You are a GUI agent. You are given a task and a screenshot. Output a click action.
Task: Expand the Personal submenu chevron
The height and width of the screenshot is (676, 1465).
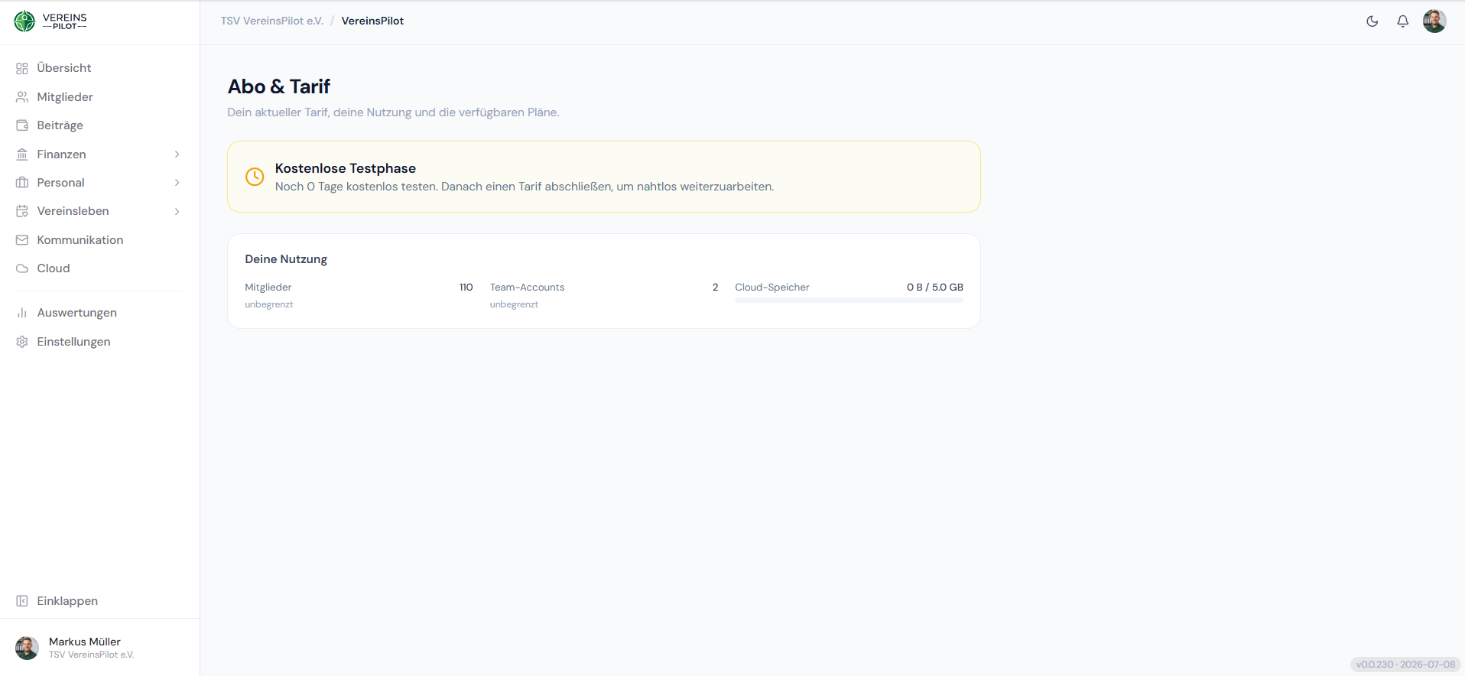coord(177,183)
